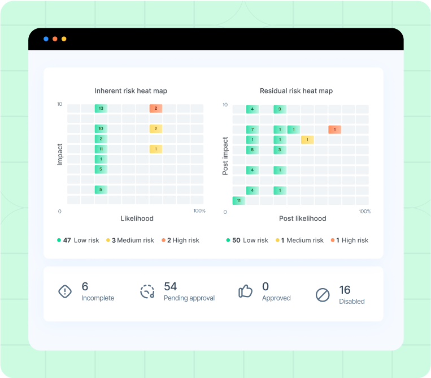Select the inherent heat map cell showing 10

click(101, 128)
